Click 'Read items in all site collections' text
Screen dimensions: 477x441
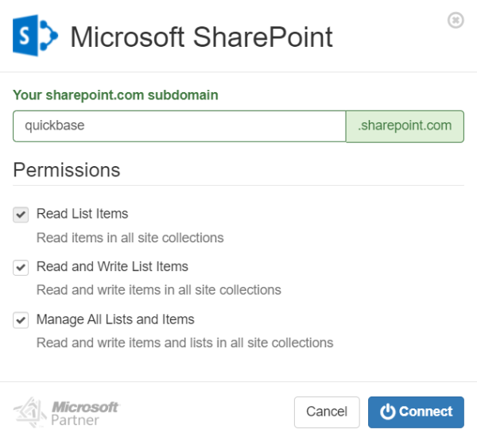pos(130,238)
